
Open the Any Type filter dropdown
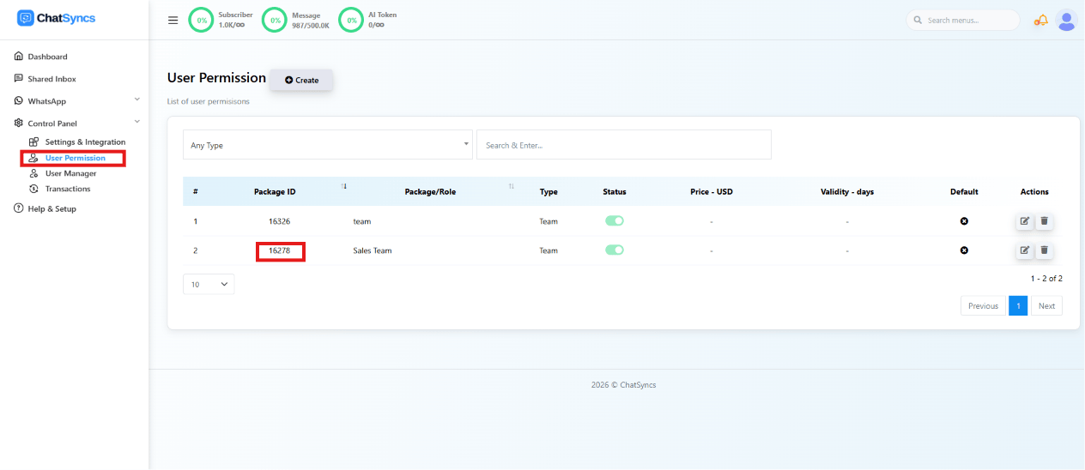point(328,145)
